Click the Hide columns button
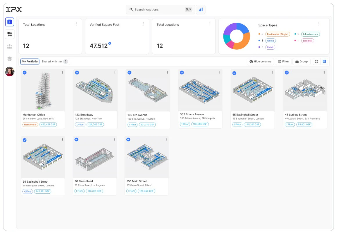 click(260, 62)
